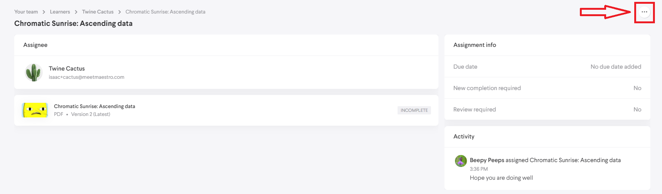
Task: Go to 'Your team' breadcrumb
Action: click(x=26, y=12)
